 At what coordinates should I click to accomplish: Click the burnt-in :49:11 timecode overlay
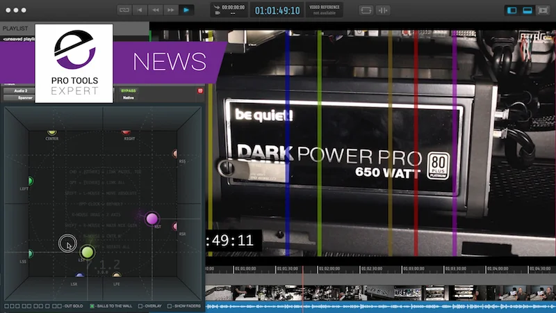tap(234, 240)
